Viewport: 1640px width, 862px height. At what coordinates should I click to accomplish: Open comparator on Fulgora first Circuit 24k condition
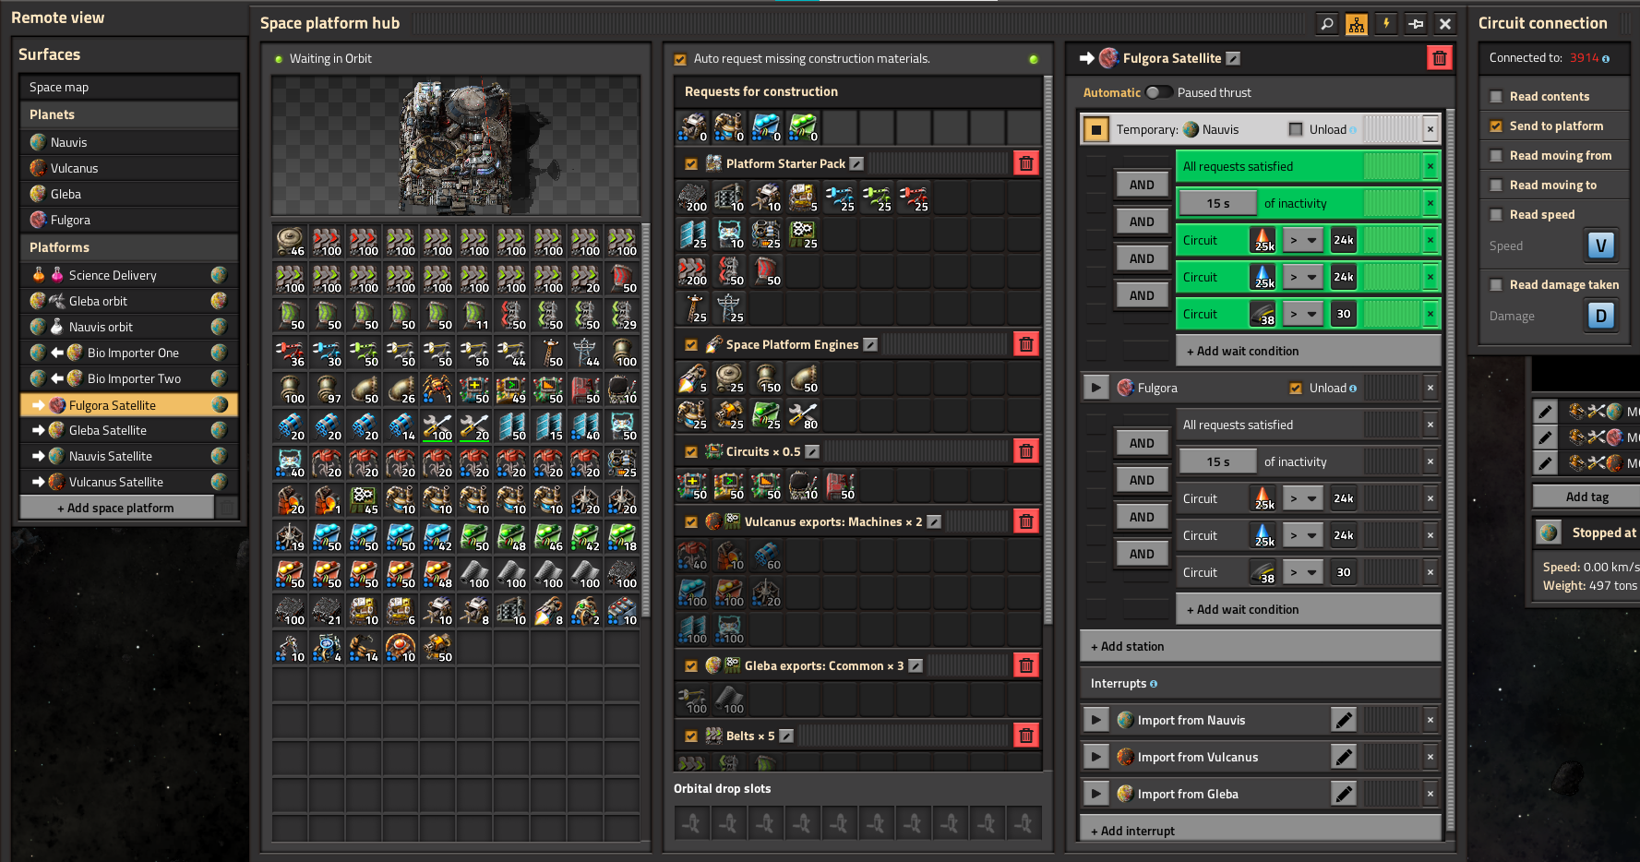click(1302, 498)
